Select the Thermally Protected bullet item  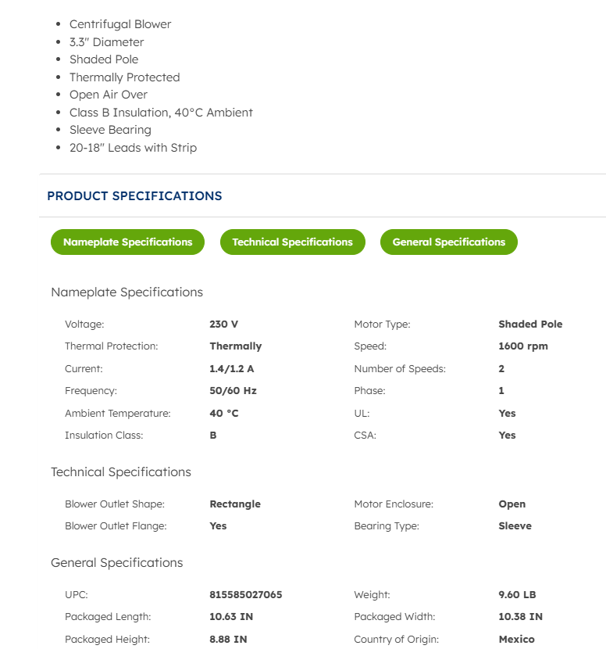point(124,77)
